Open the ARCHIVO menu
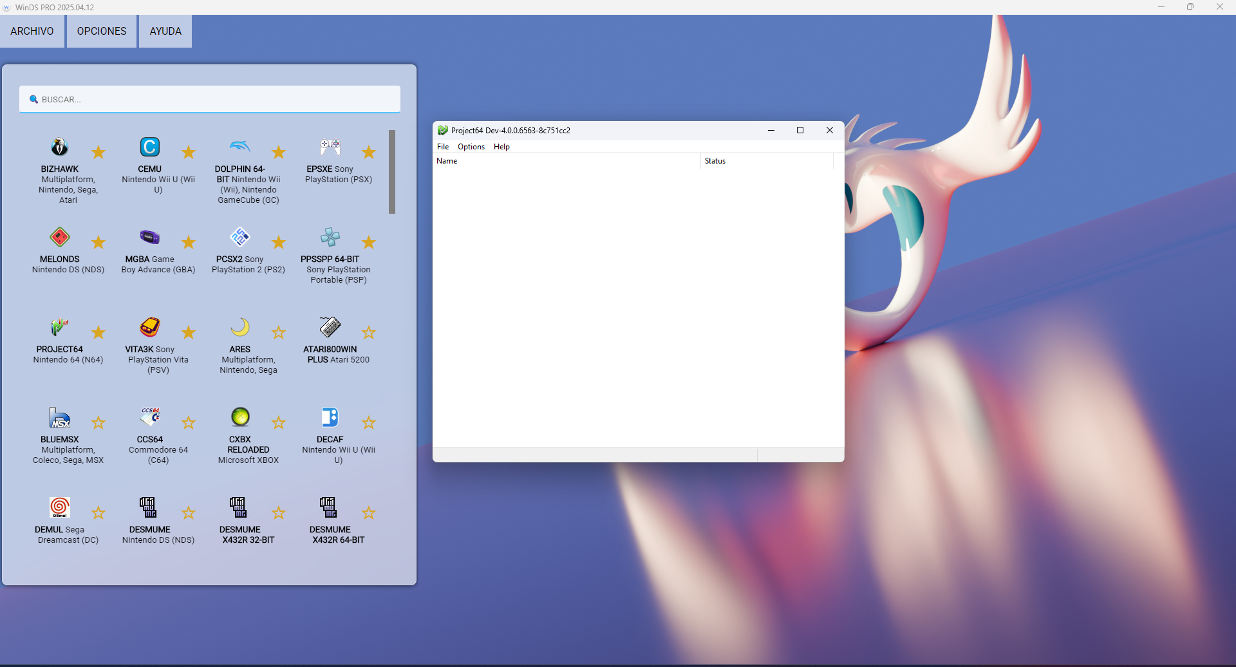Image resolution: width=1236 pixels, height=667 pixels. tap(32, 31)
